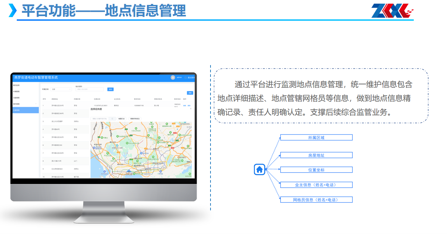This screenshot has height=234, width=447.
Task: Click the blue location pin on the map
Action: click(x=129, y=172)
